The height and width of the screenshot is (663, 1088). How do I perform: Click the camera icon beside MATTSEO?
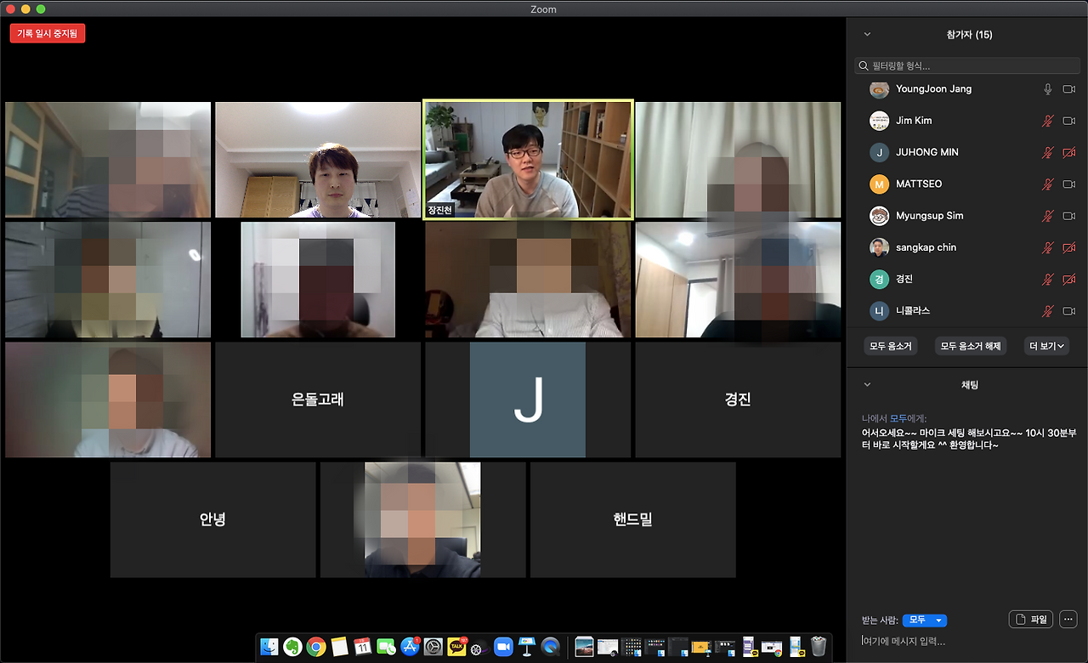[1068, 184]
